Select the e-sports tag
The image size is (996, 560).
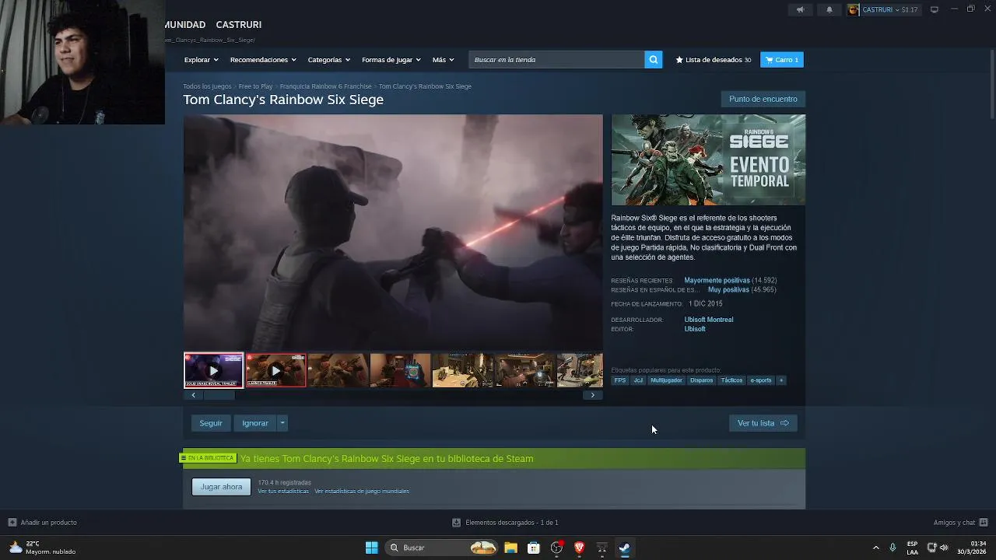click(x=761, y=380)
